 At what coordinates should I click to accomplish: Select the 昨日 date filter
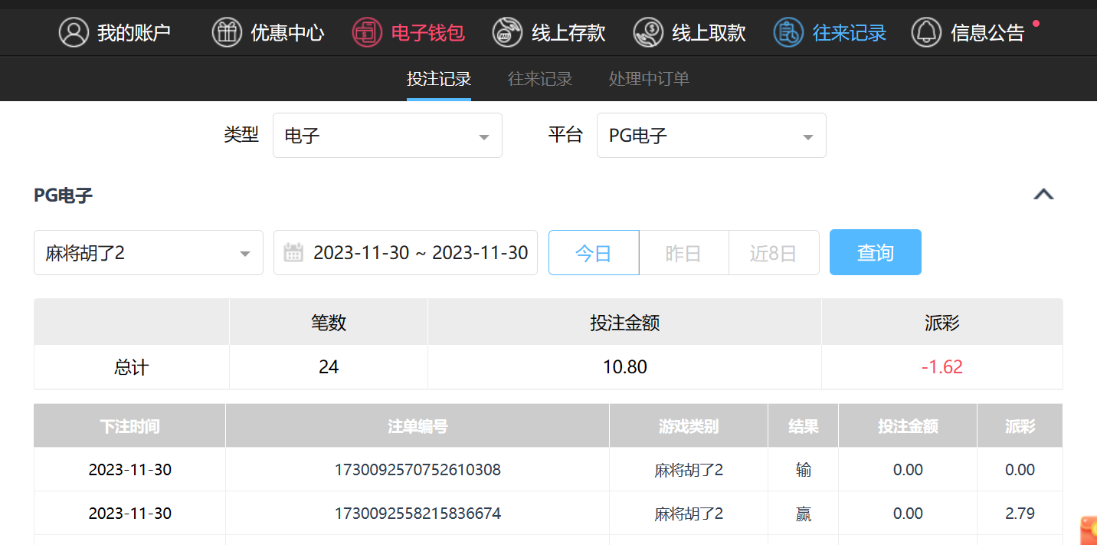click(683, 253)
